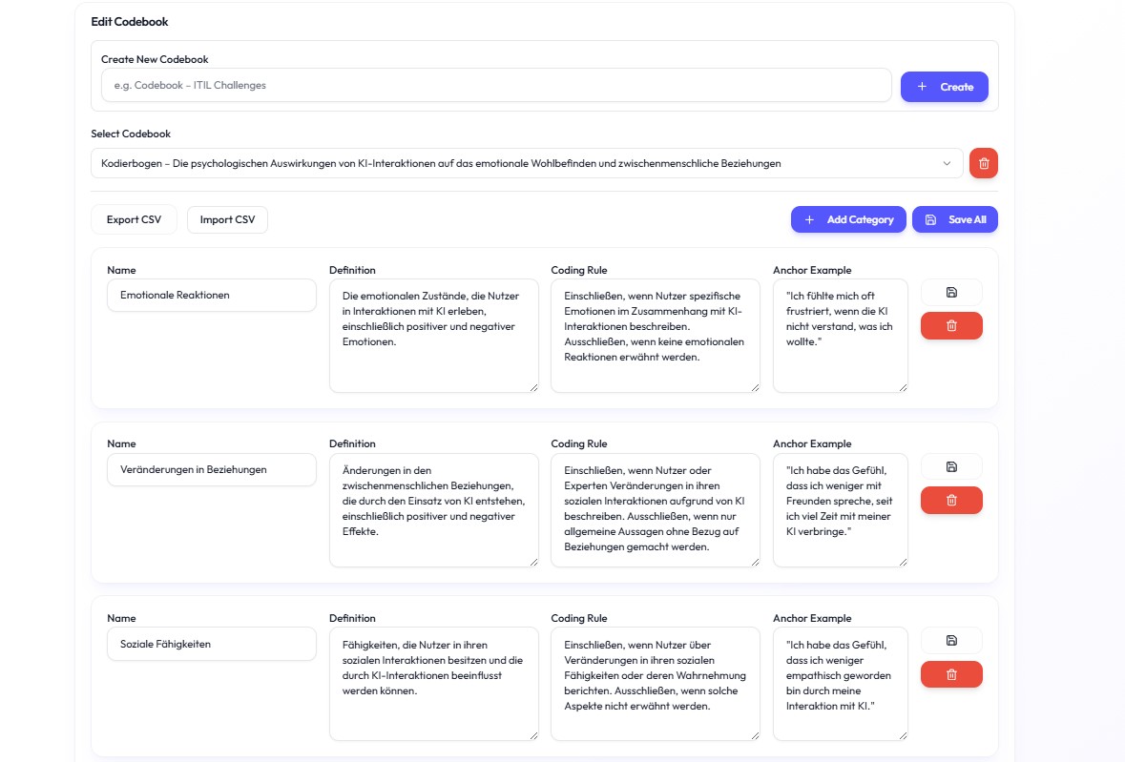The image size is (1125, 762).
Task: Focus the Create New Codebook name field
Action: (x=496, y=85)
